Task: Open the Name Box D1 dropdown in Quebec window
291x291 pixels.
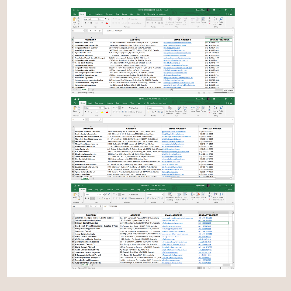Action: (83, 31)
